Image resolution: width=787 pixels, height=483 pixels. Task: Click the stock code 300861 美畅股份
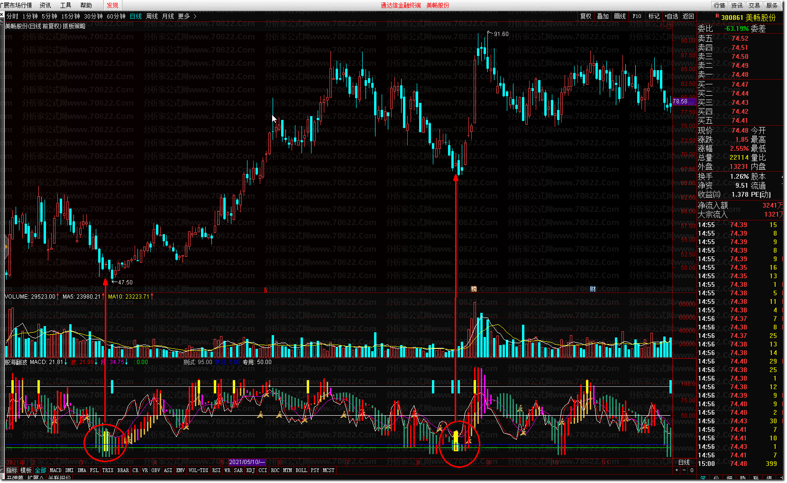[749, 18]
